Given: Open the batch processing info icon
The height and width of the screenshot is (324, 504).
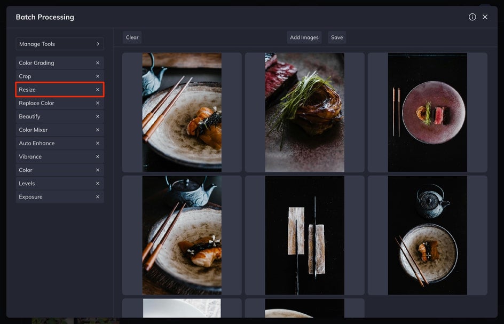Looking at the screenshot, I should [472, 17].
